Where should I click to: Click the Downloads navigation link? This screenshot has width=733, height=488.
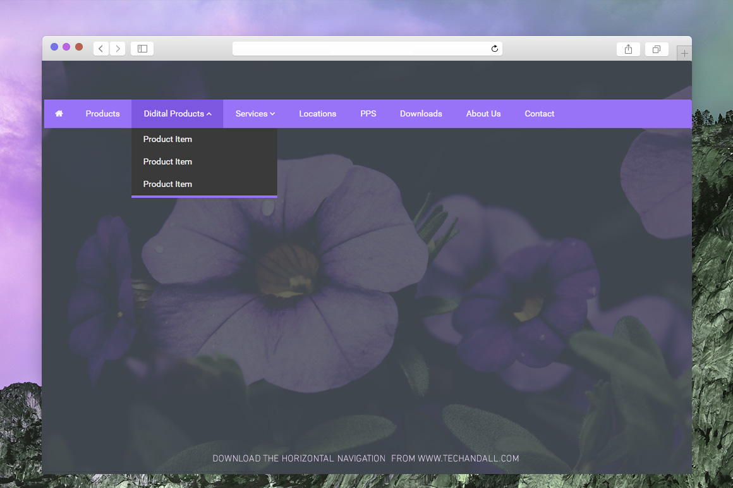421,114
